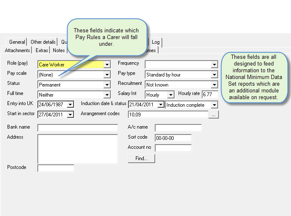Open the Recruitment dropdown

click(214, 85)
